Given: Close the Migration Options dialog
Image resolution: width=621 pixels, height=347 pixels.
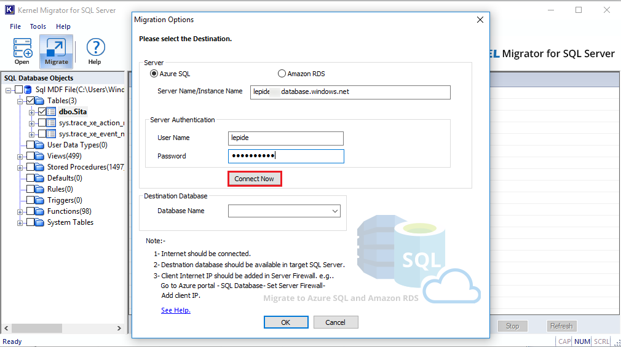Looking at the screenshot, I should pyautogui.click(x=480, y=20).
